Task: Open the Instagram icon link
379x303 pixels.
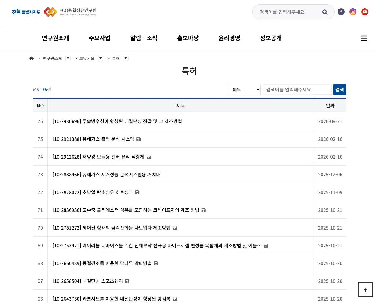Action: tap(353, 12)
